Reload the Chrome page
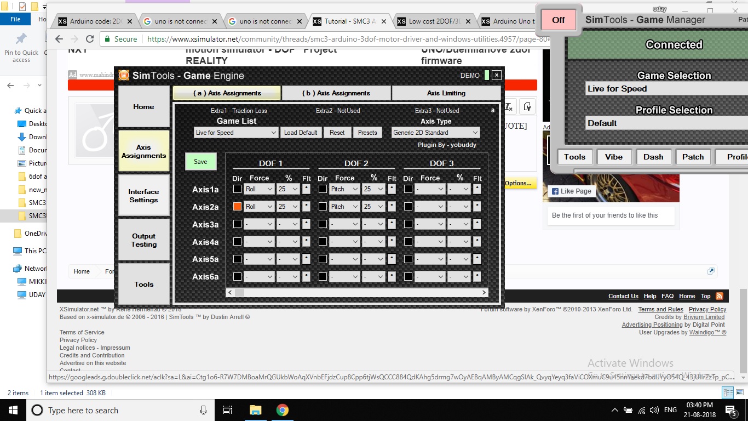The height and width of the screenshot is (421, 748). (90, 39)
